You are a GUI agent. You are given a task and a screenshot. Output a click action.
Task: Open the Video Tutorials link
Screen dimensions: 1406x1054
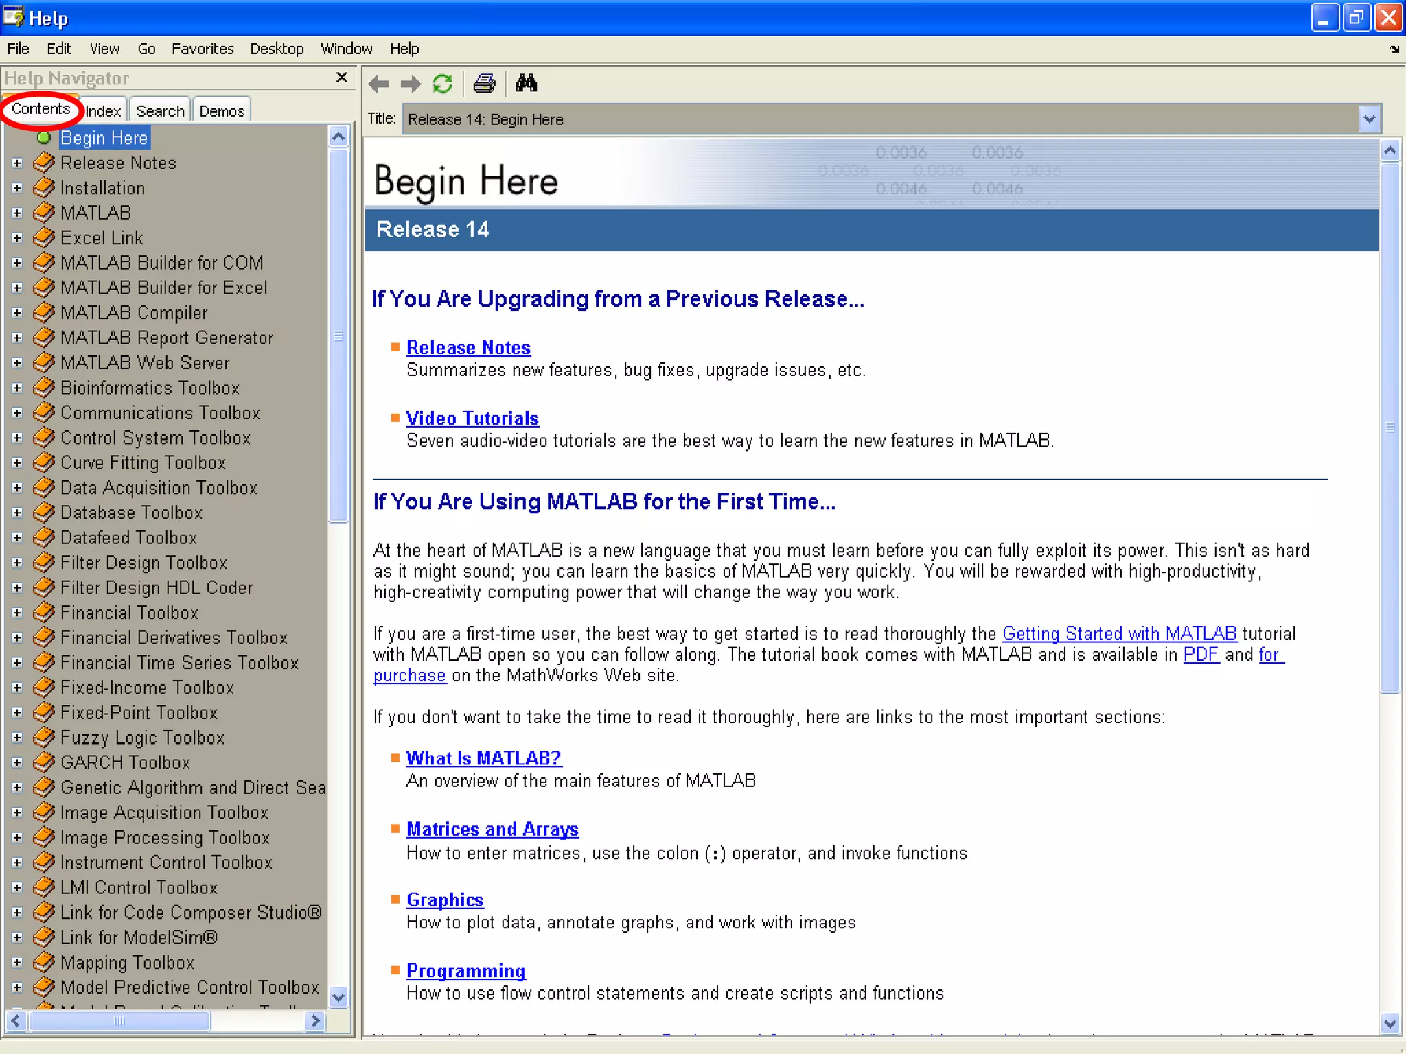pos(472,418)
